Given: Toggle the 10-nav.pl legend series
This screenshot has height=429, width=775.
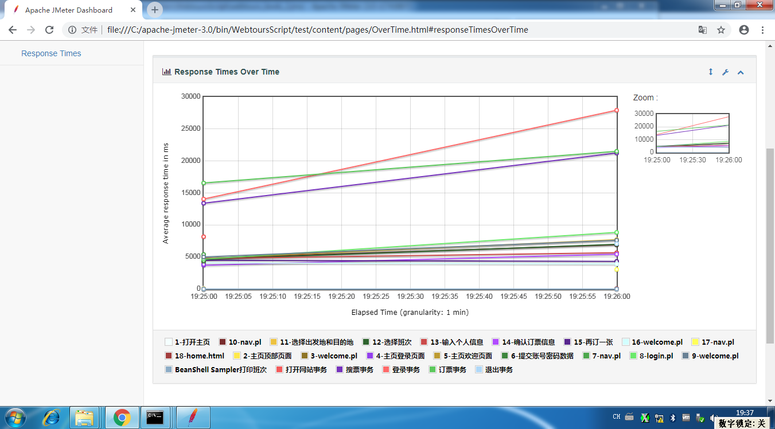Looking at the screenshot, I should click(240, 342).
